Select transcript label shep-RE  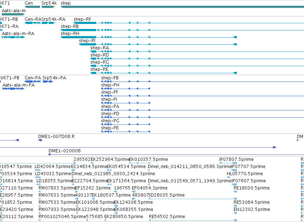pyautogui.click(x=99, y=69)
